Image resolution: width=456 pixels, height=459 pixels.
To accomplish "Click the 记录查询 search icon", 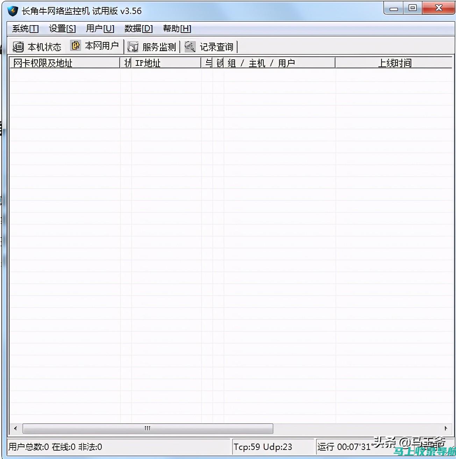I will click(x=190, y=47).
